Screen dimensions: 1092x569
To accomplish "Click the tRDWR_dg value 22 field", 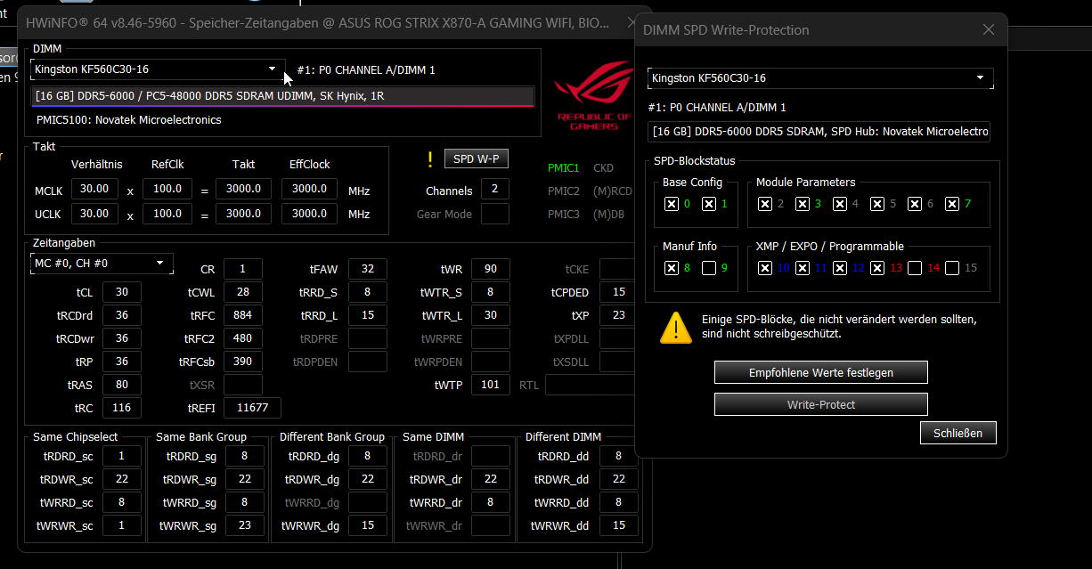I will pyautogui.click(x=368, y=479).
